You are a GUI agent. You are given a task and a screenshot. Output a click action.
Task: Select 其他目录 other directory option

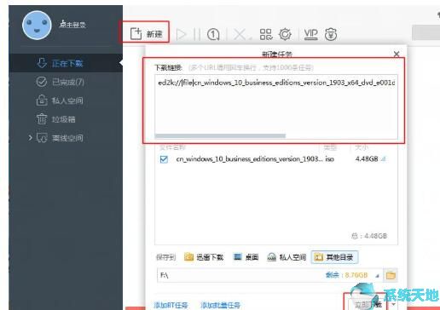point(334,257)
